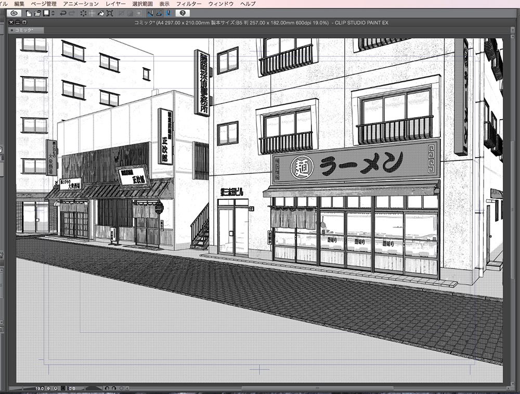Open the ページ管理 menu
The height and width of the screenshot is (394, 520).
pos(44,4)
